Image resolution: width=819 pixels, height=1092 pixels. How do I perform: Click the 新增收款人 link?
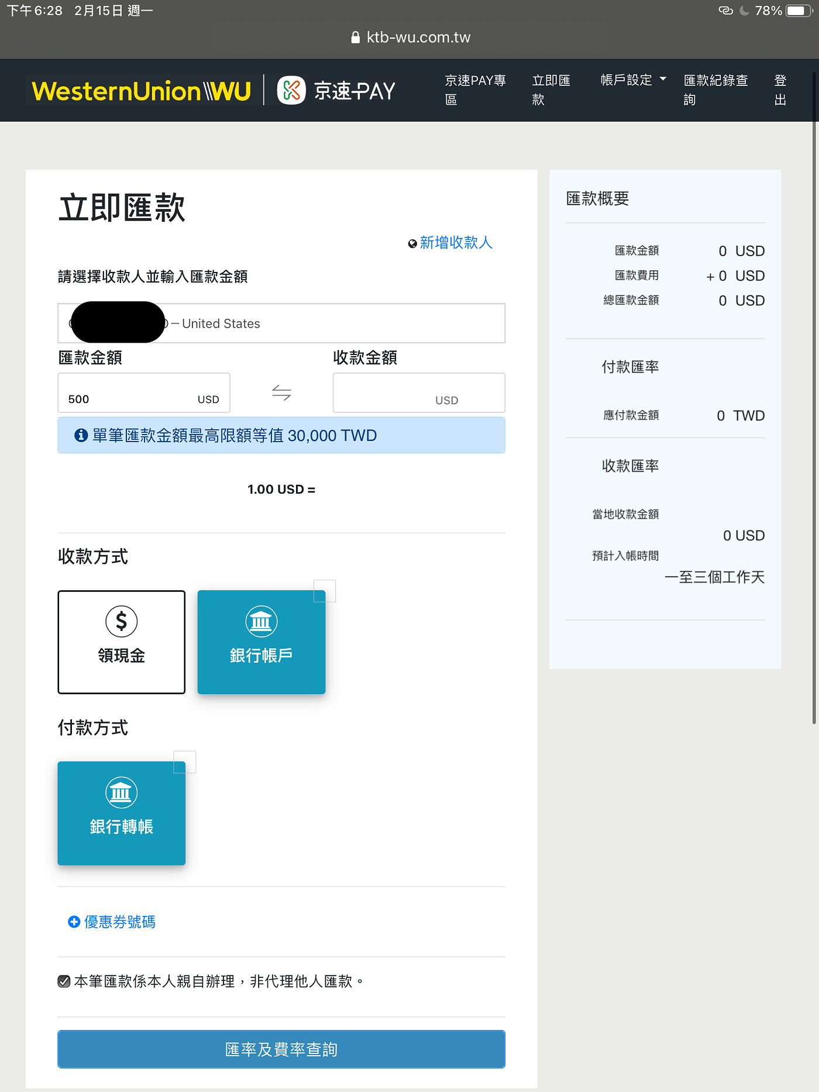pyautogui.click(x=456, y=243)
